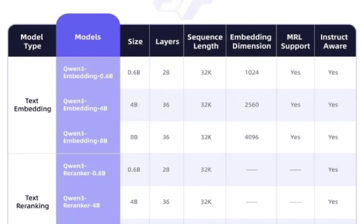Select the Text Reranking row label

[x=33, y=202]
